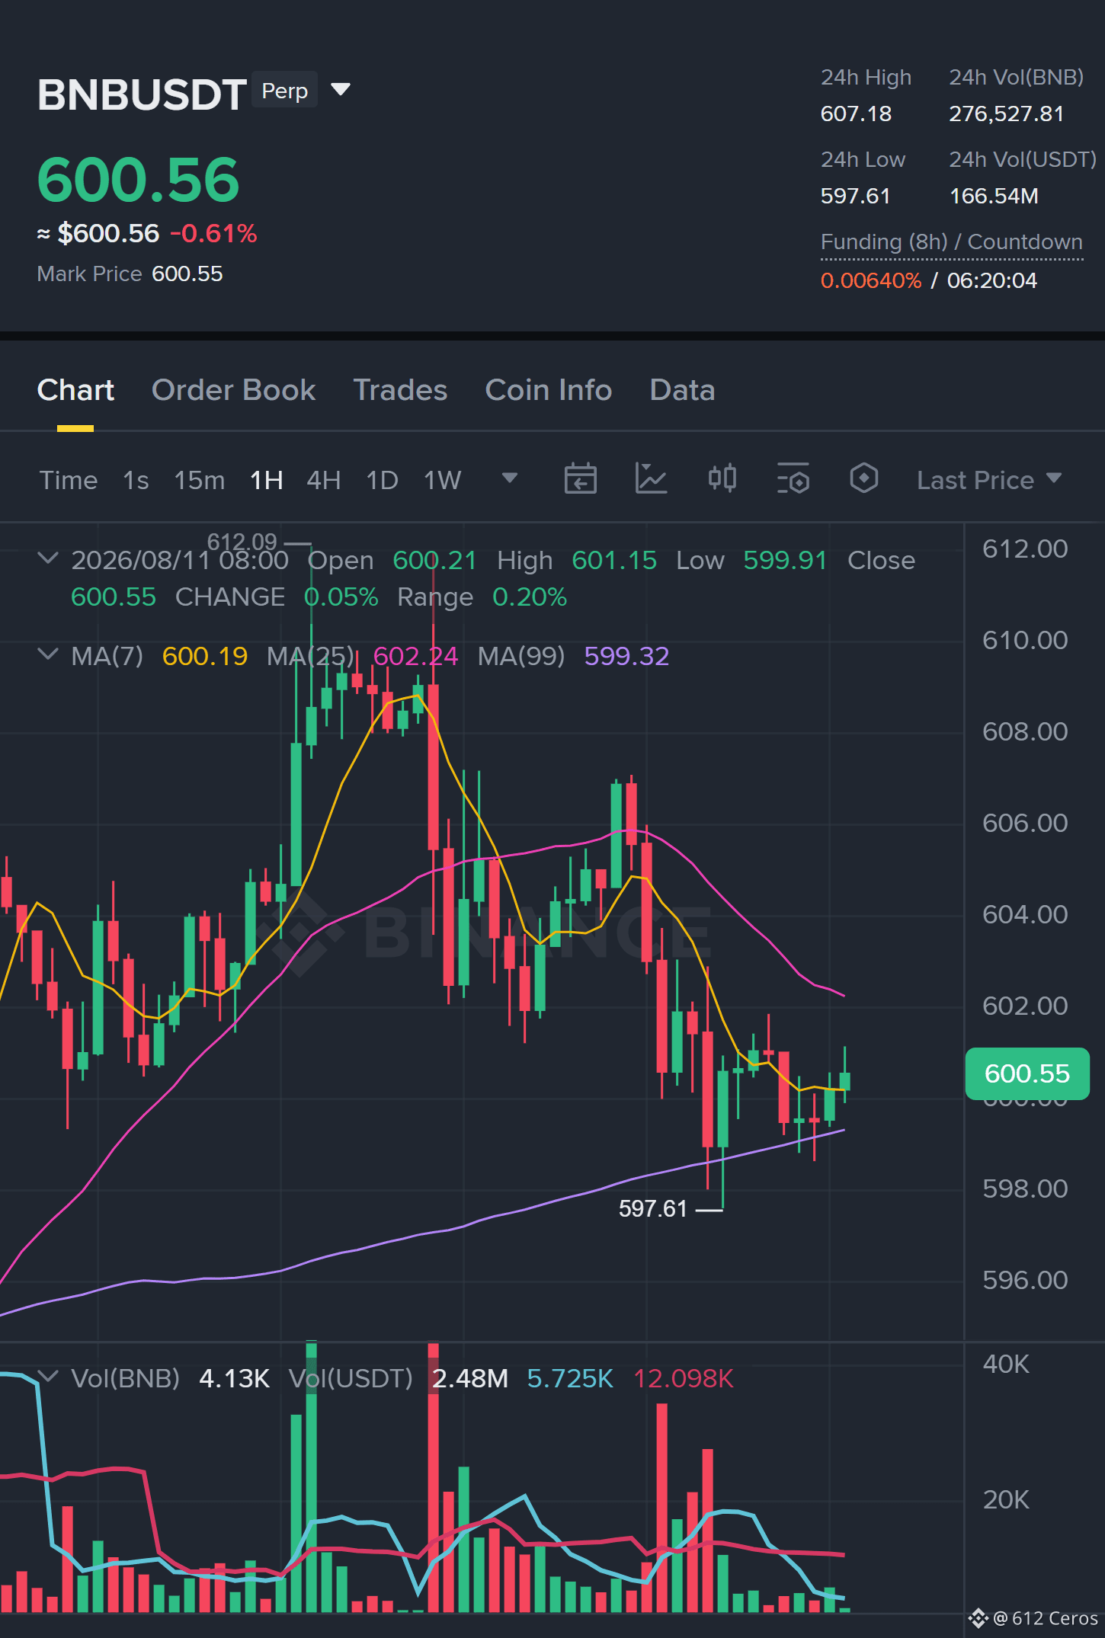Expand the Last Price dropdown
The height and width of the screenshot is (1638, 1105).
click(988, 480)
